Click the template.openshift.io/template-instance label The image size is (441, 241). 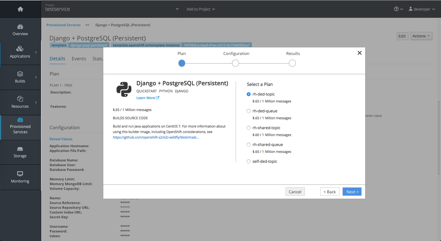[146, 45]
